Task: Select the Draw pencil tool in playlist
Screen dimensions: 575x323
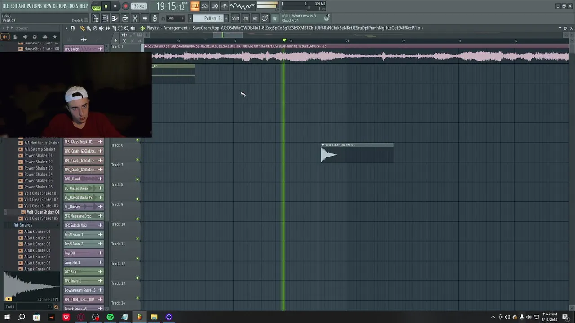Action: click(x=82, y=28)
